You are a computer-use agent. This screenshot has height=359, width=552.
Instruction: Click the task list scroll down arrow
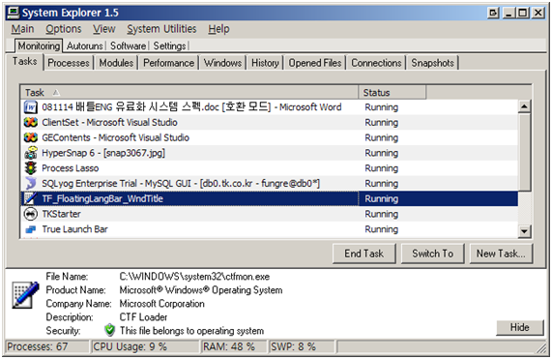[x=524, y=231]
